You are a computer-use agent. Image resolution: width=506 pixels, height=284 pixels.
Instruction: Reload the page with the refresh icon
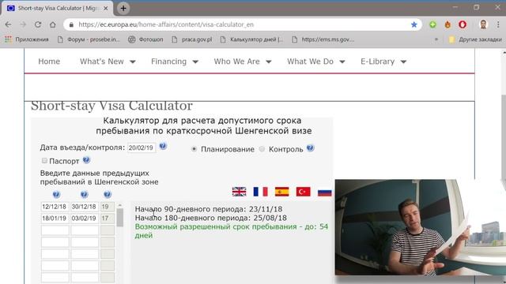pyautogui.click(x=38, y=24)
